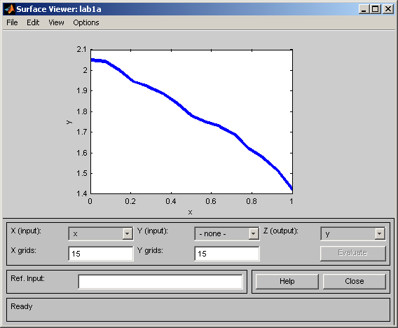Image resolution: width=398 pixels, height=328 pixels.
Task: Close window with title bar X
Action: pos(388,9)
